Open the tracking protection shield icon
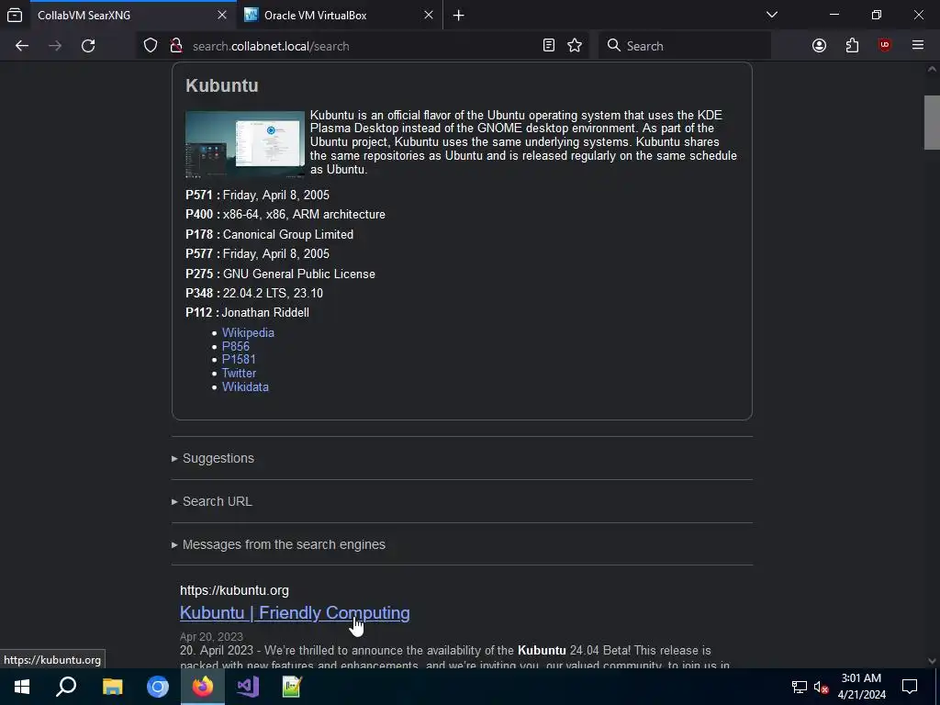Viewport: 940px width, 705px height. (151, 46)
